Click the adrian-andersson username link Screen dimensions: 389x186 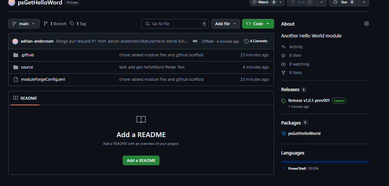pyautogui.click(x=37, y=41)
